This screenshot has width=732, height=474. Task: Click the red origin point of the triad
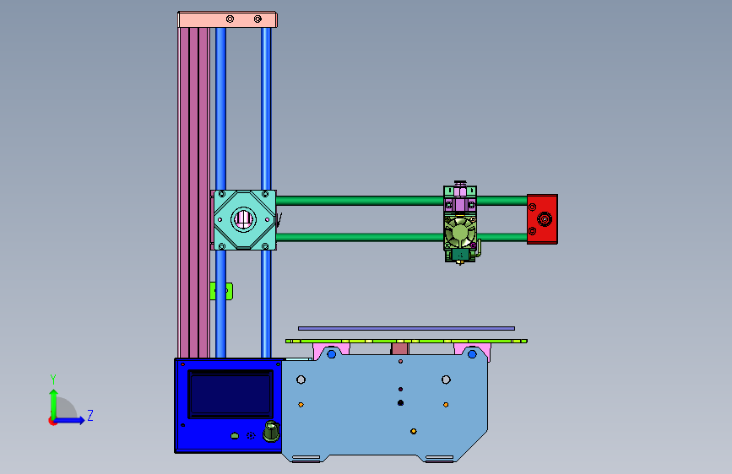pyautogui.click(x=52, y=421)
